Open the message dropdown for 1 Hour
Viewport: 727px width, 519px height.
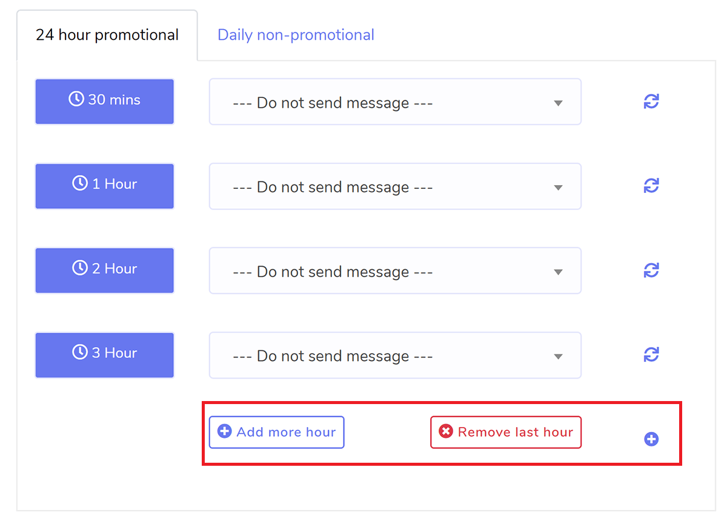[395, 186]
